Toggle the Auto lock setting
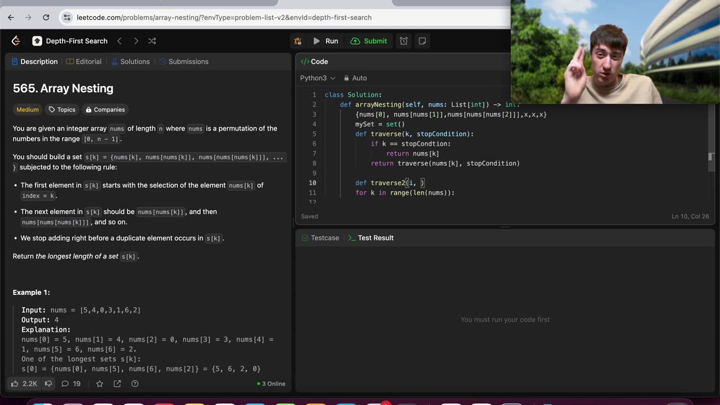 [355, 78]
